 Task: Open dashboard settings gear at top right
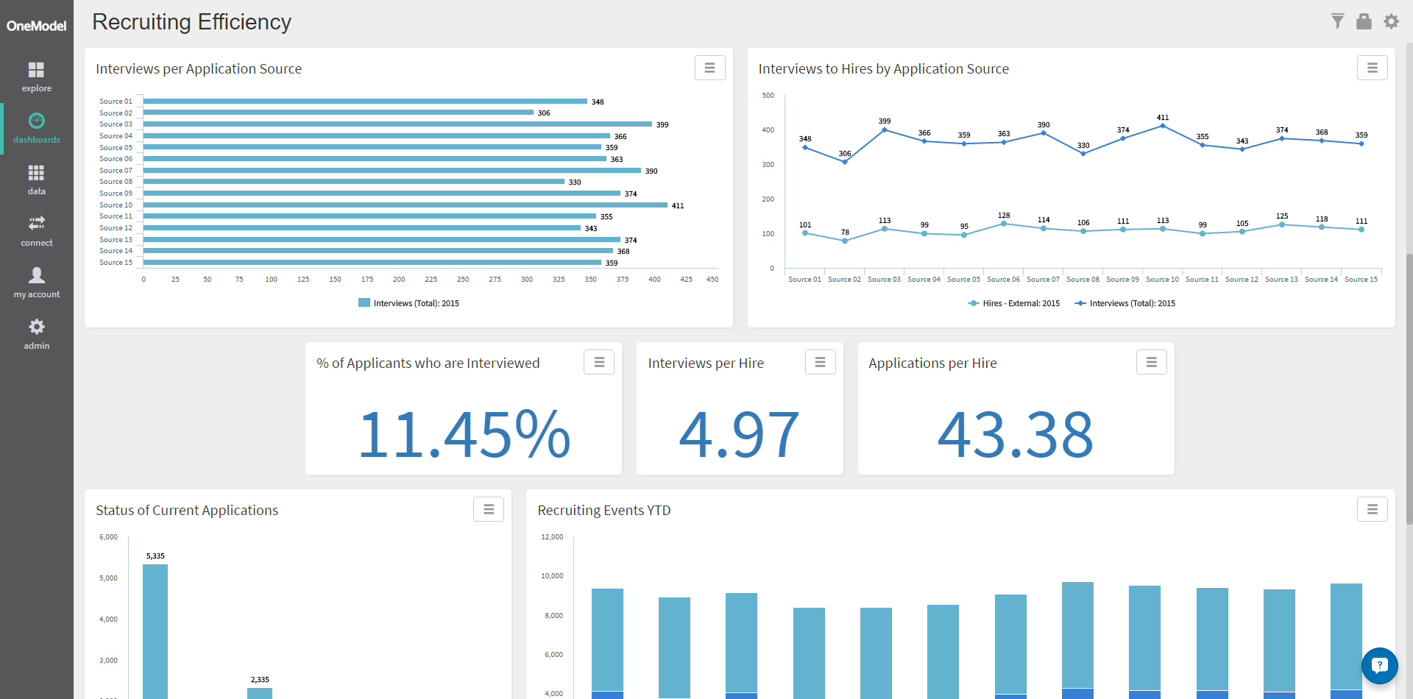point(1391,21)
